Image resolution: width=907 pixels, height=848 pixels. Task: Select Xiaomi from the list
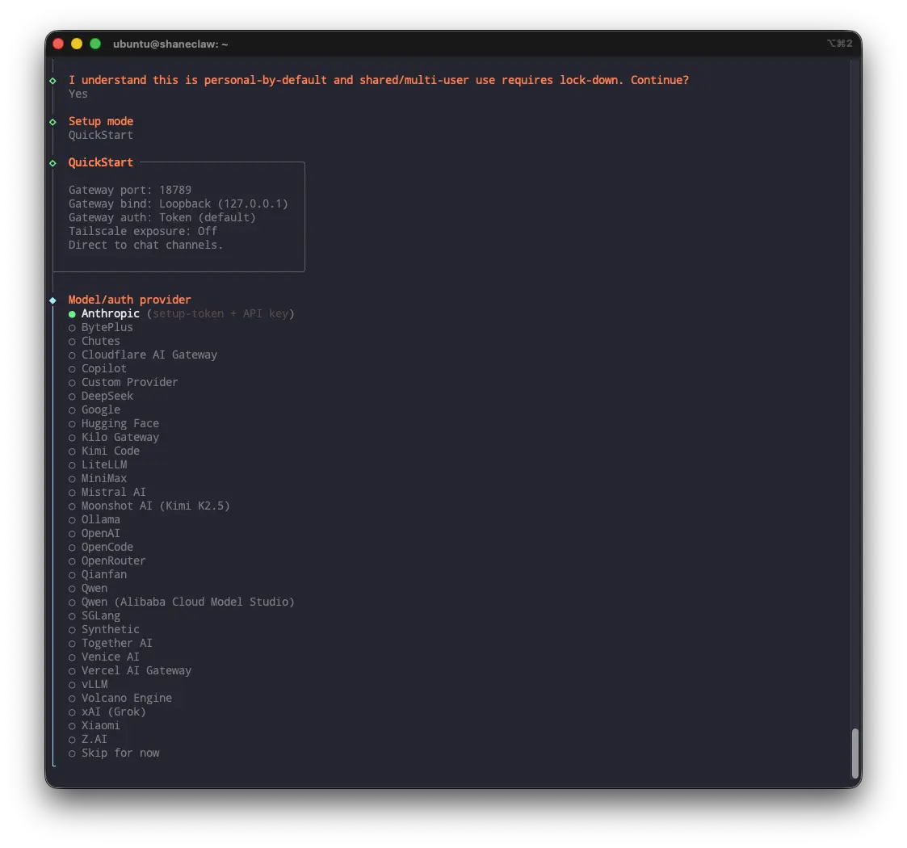[94, 726]
